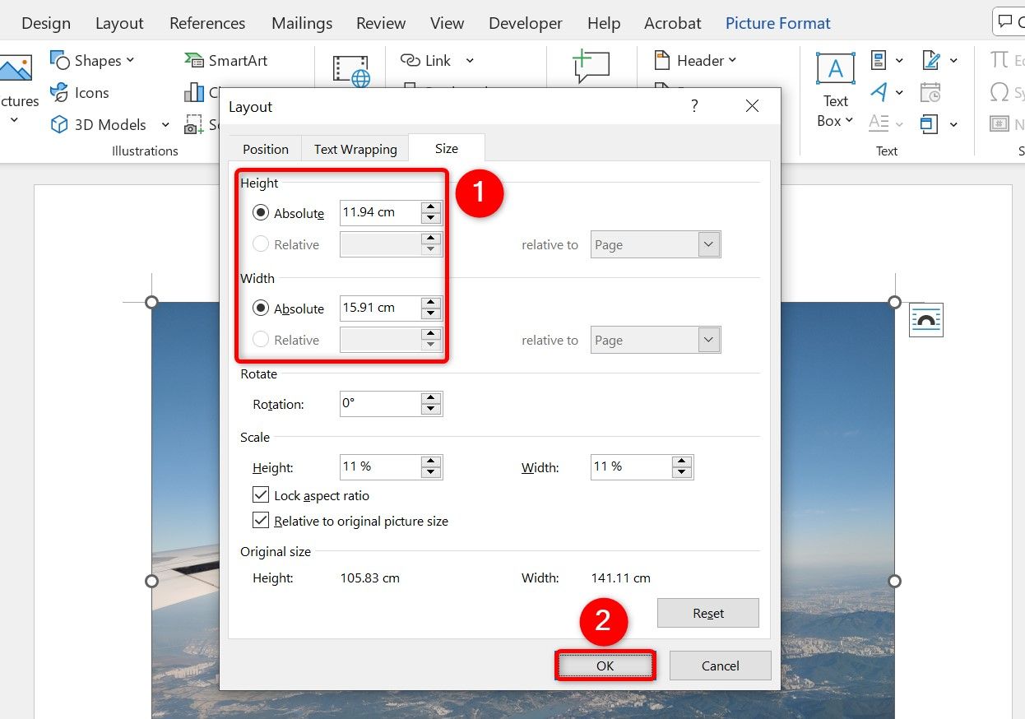Click Cancel to dismiss the Layout dialog

point(720,665)
